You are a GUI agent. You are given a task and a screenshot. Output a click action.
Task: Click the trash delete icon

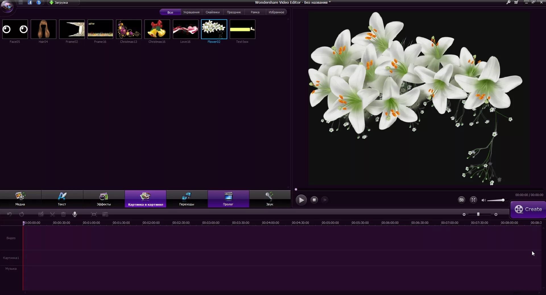coord(63,214)
